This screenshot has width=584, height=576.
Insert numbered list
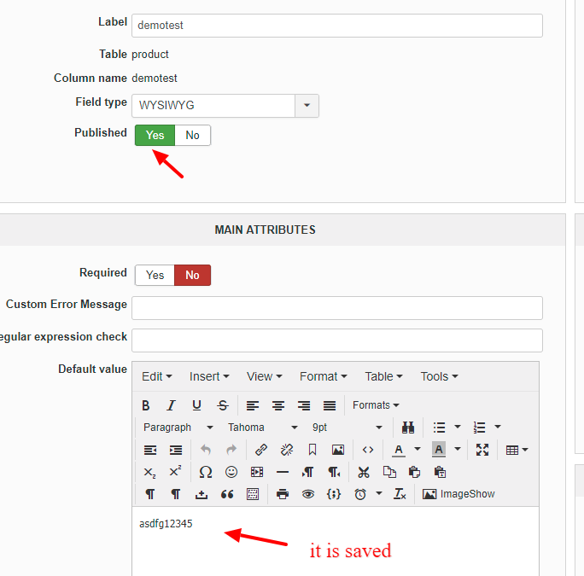tap(479, 428)
